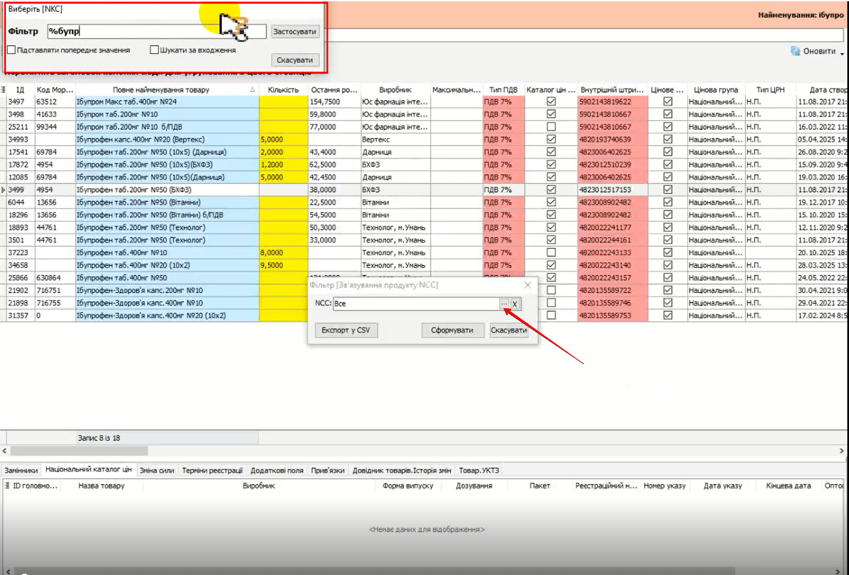Click the Оновити refresh icon
Image resolution: width=849 pixels, height=575 pixels.
tap(795, 51)
